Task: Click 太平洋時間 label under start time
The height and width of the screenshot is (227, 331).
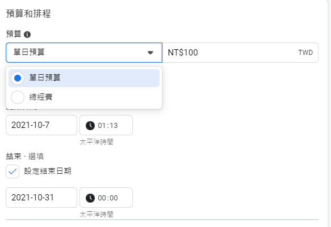Action: (97, 142)
